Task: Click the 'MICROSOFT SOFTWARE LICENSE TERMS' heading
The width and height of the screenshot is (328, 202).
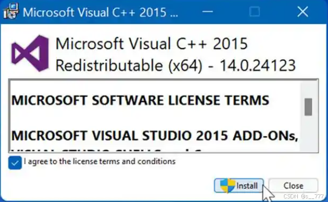Action: [x=140, y=100]
